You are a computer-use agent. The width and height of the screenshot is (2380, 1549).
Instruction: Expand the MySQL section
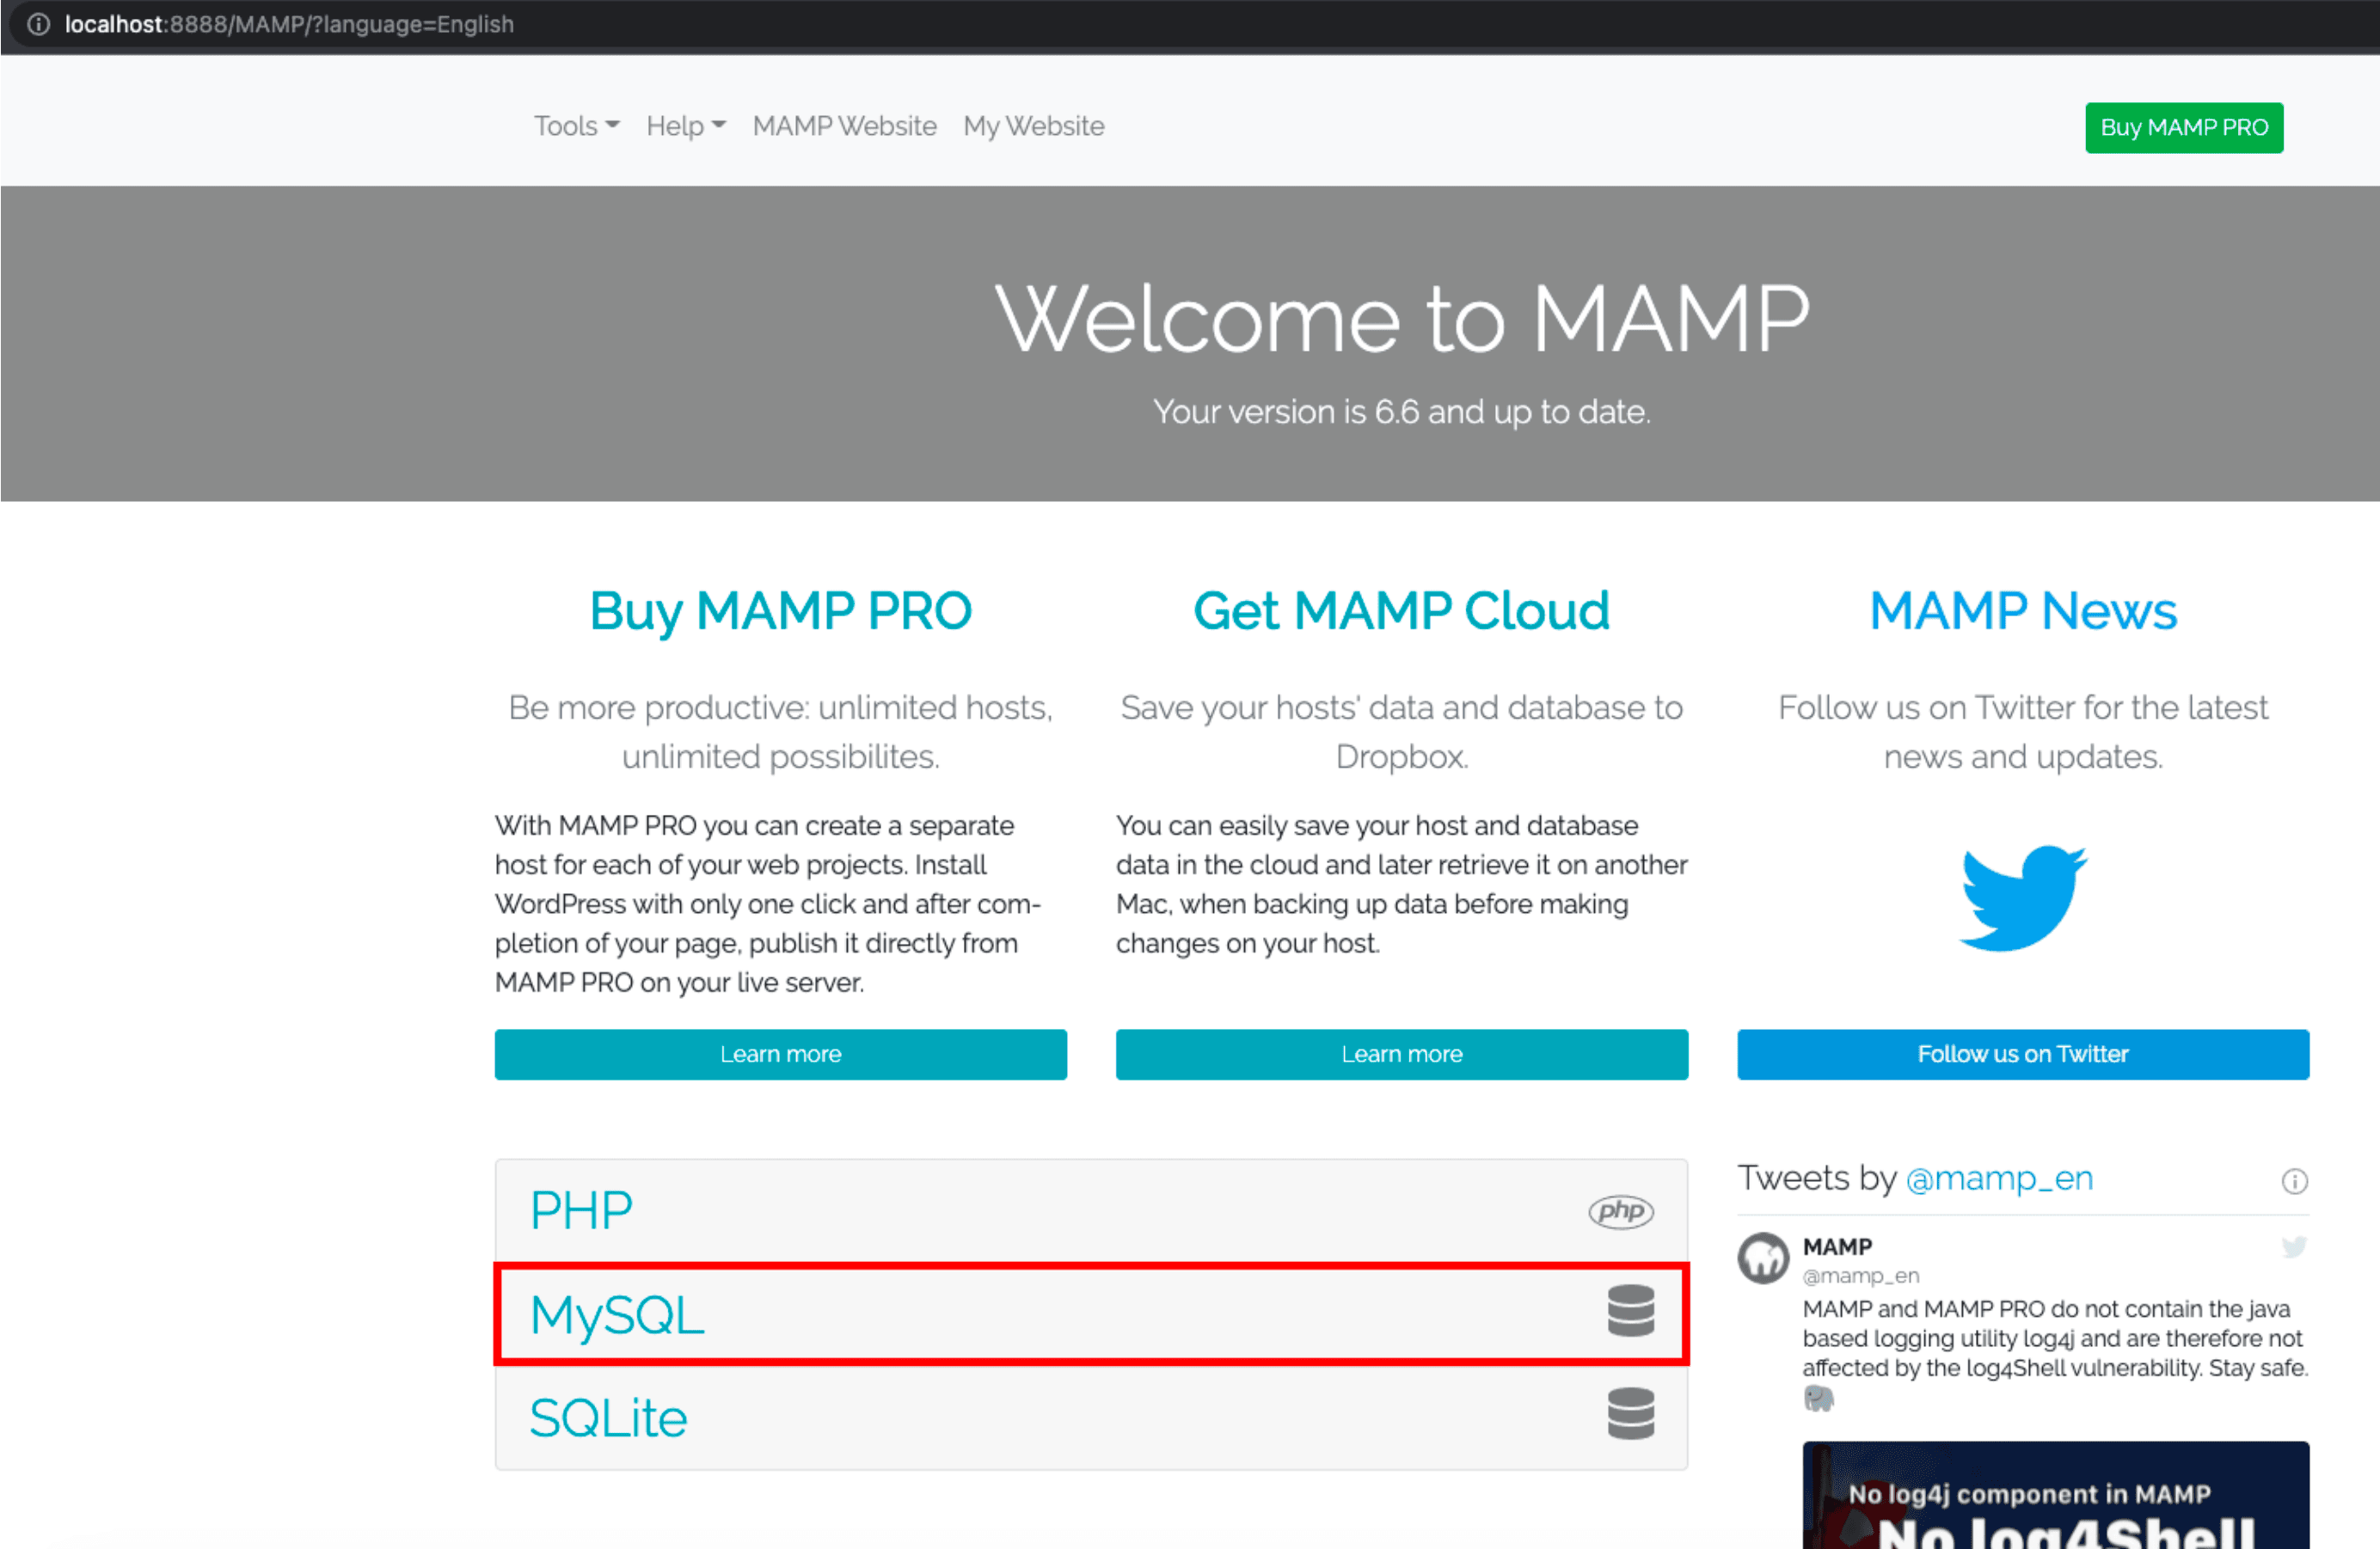click(x=1091, y=1313)
